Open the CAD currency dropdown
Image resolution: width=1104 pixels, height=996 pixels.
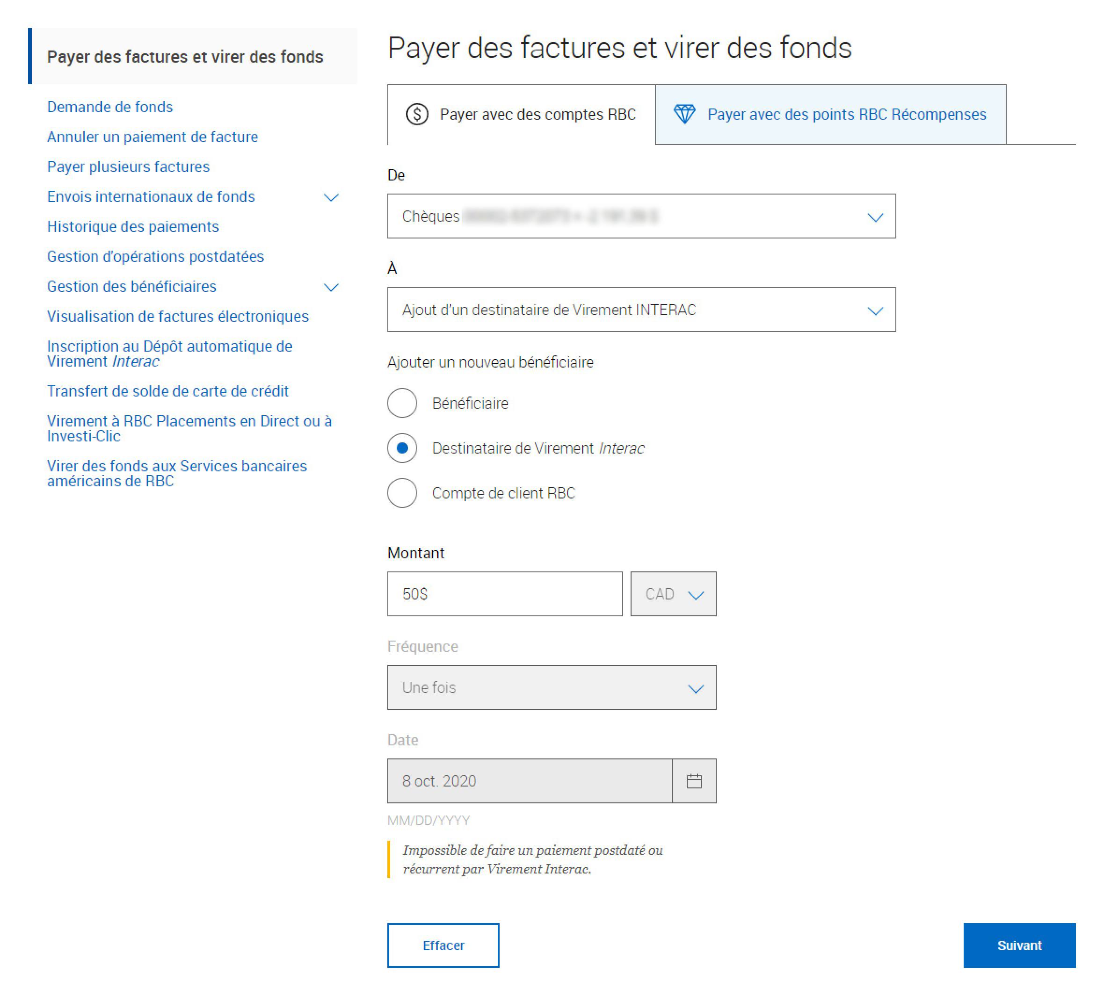[x=673, y=594]
